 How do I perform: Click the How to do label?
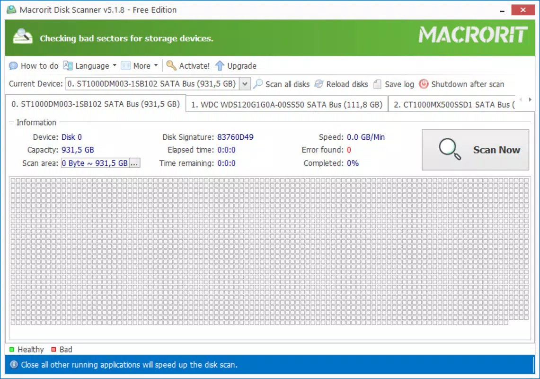tap(39, 66)
